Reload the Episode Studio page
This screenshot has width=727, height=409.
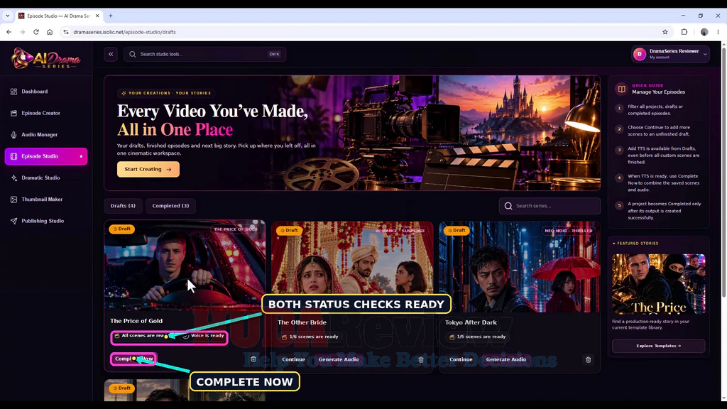[35, 32]
